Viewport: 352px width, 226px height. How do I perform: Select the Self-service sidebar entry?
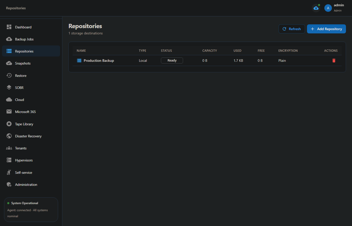[x=31, y=172]
